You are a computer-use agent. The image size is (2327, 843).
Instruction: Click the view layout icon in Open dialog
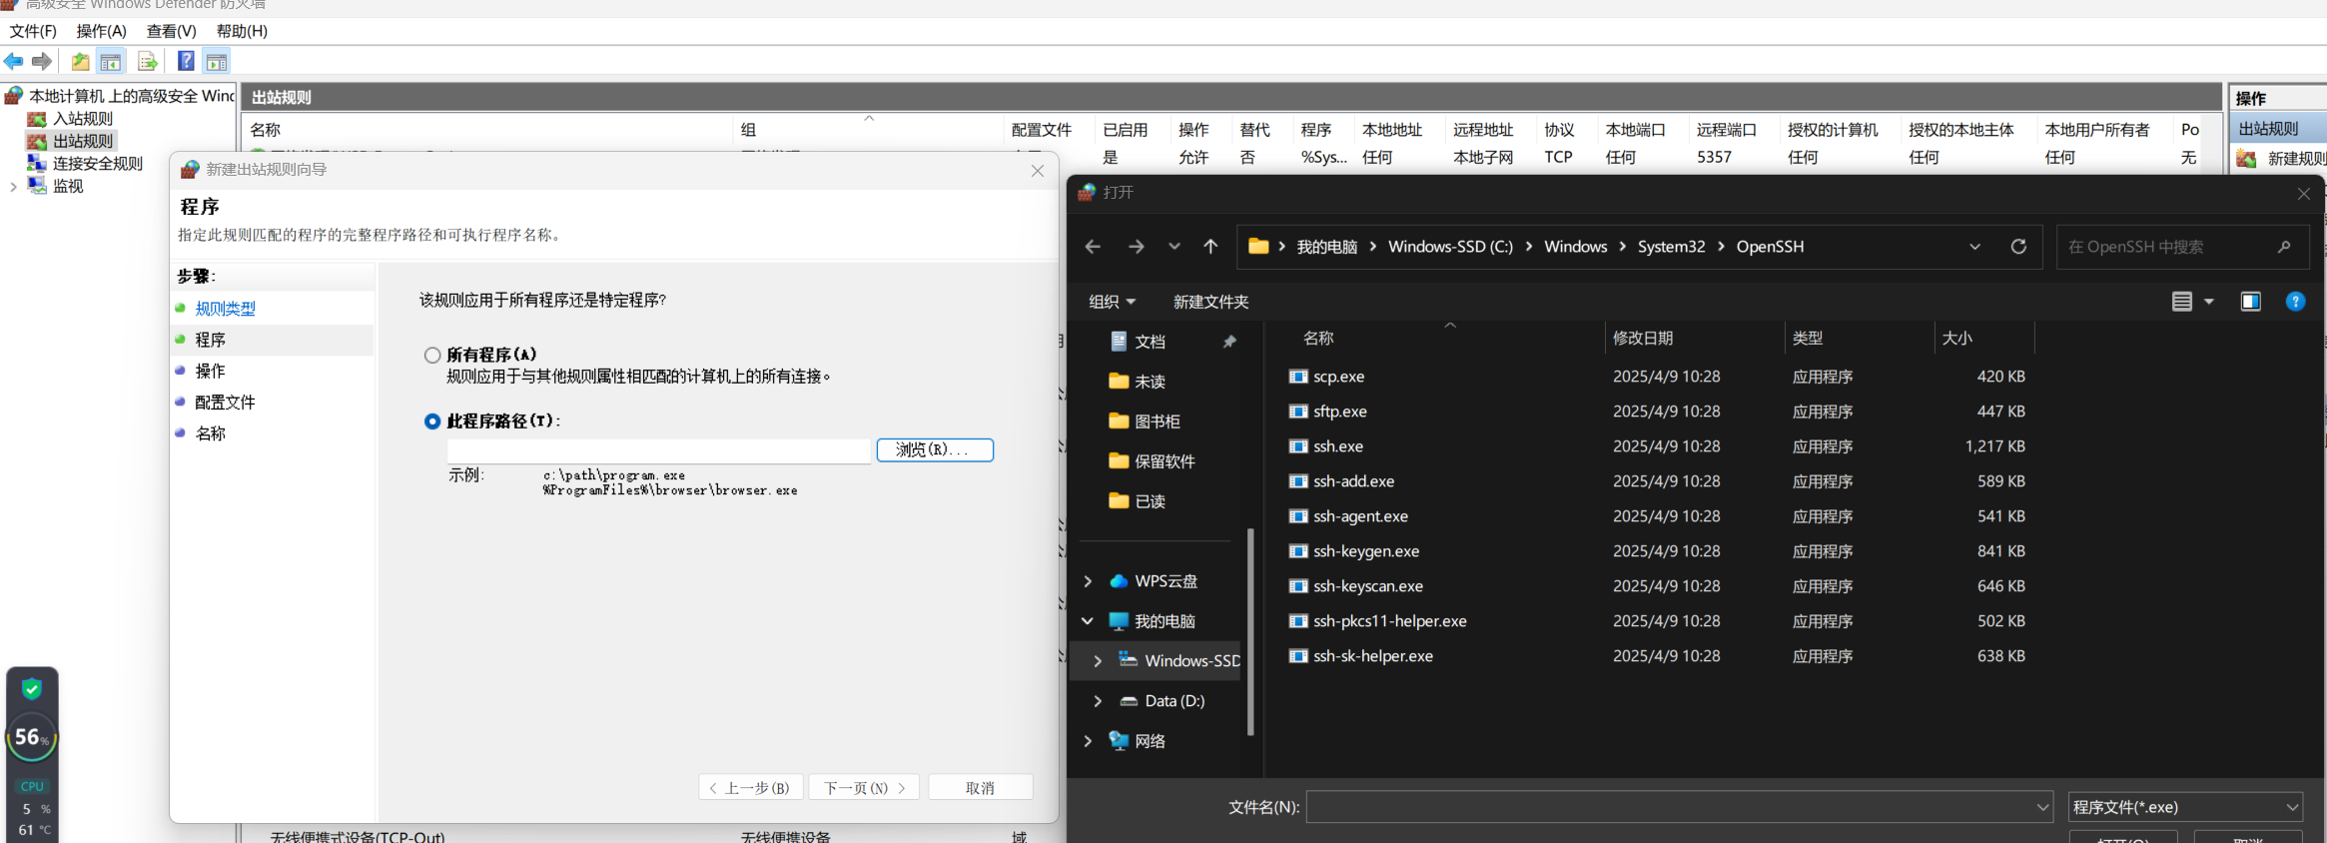[2182, 302]
